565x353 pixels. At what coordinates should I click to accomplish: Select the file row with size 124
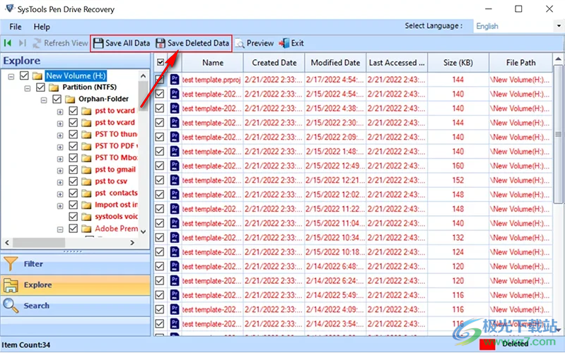coord(353,252)
